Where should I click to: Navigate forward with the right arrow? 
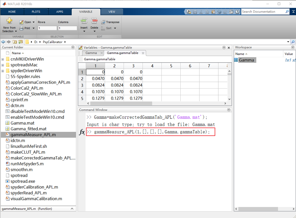click(x=9, y=42)
